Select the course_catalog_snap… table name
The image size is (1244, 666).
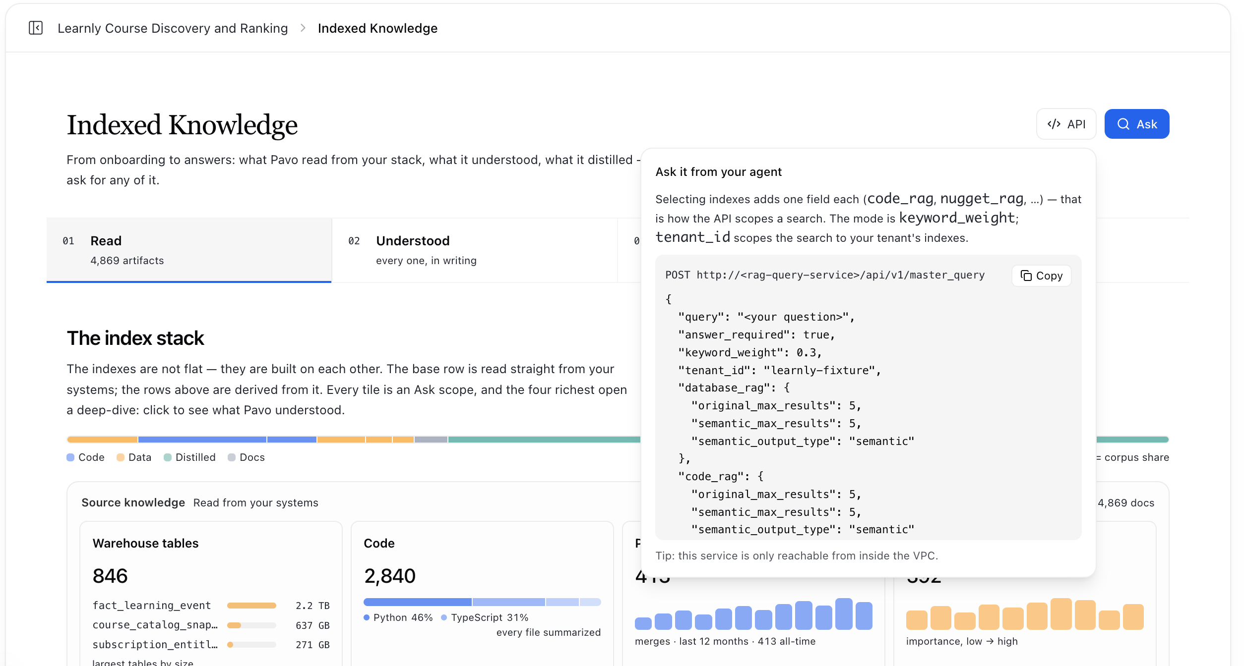click(155, 625)
